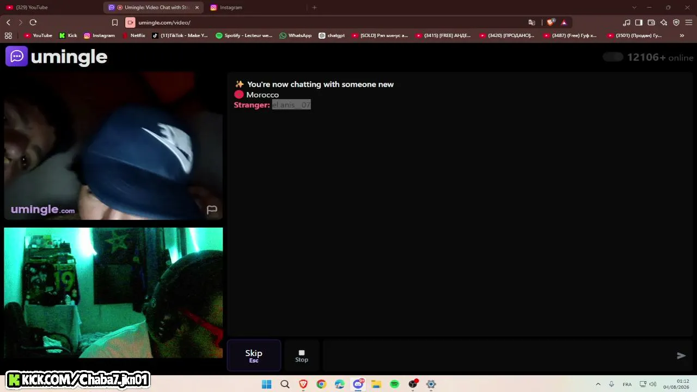Open Microsoft Edge from taskbar

click(x=340, y=384)
